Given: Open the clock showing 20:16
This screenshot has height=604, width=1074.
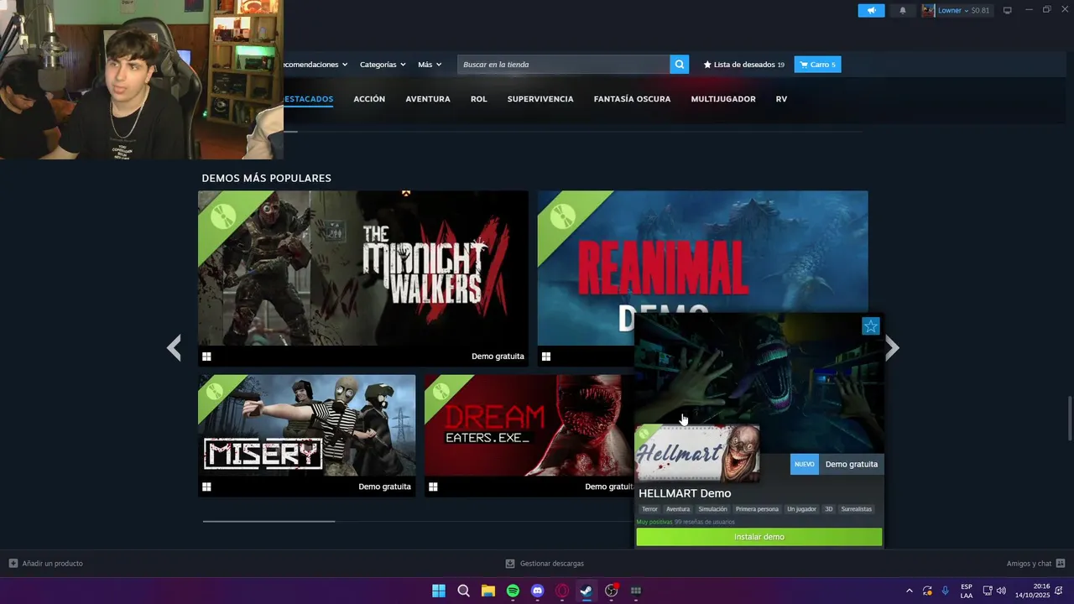Looking at the screenshot, I should 1032,591.
